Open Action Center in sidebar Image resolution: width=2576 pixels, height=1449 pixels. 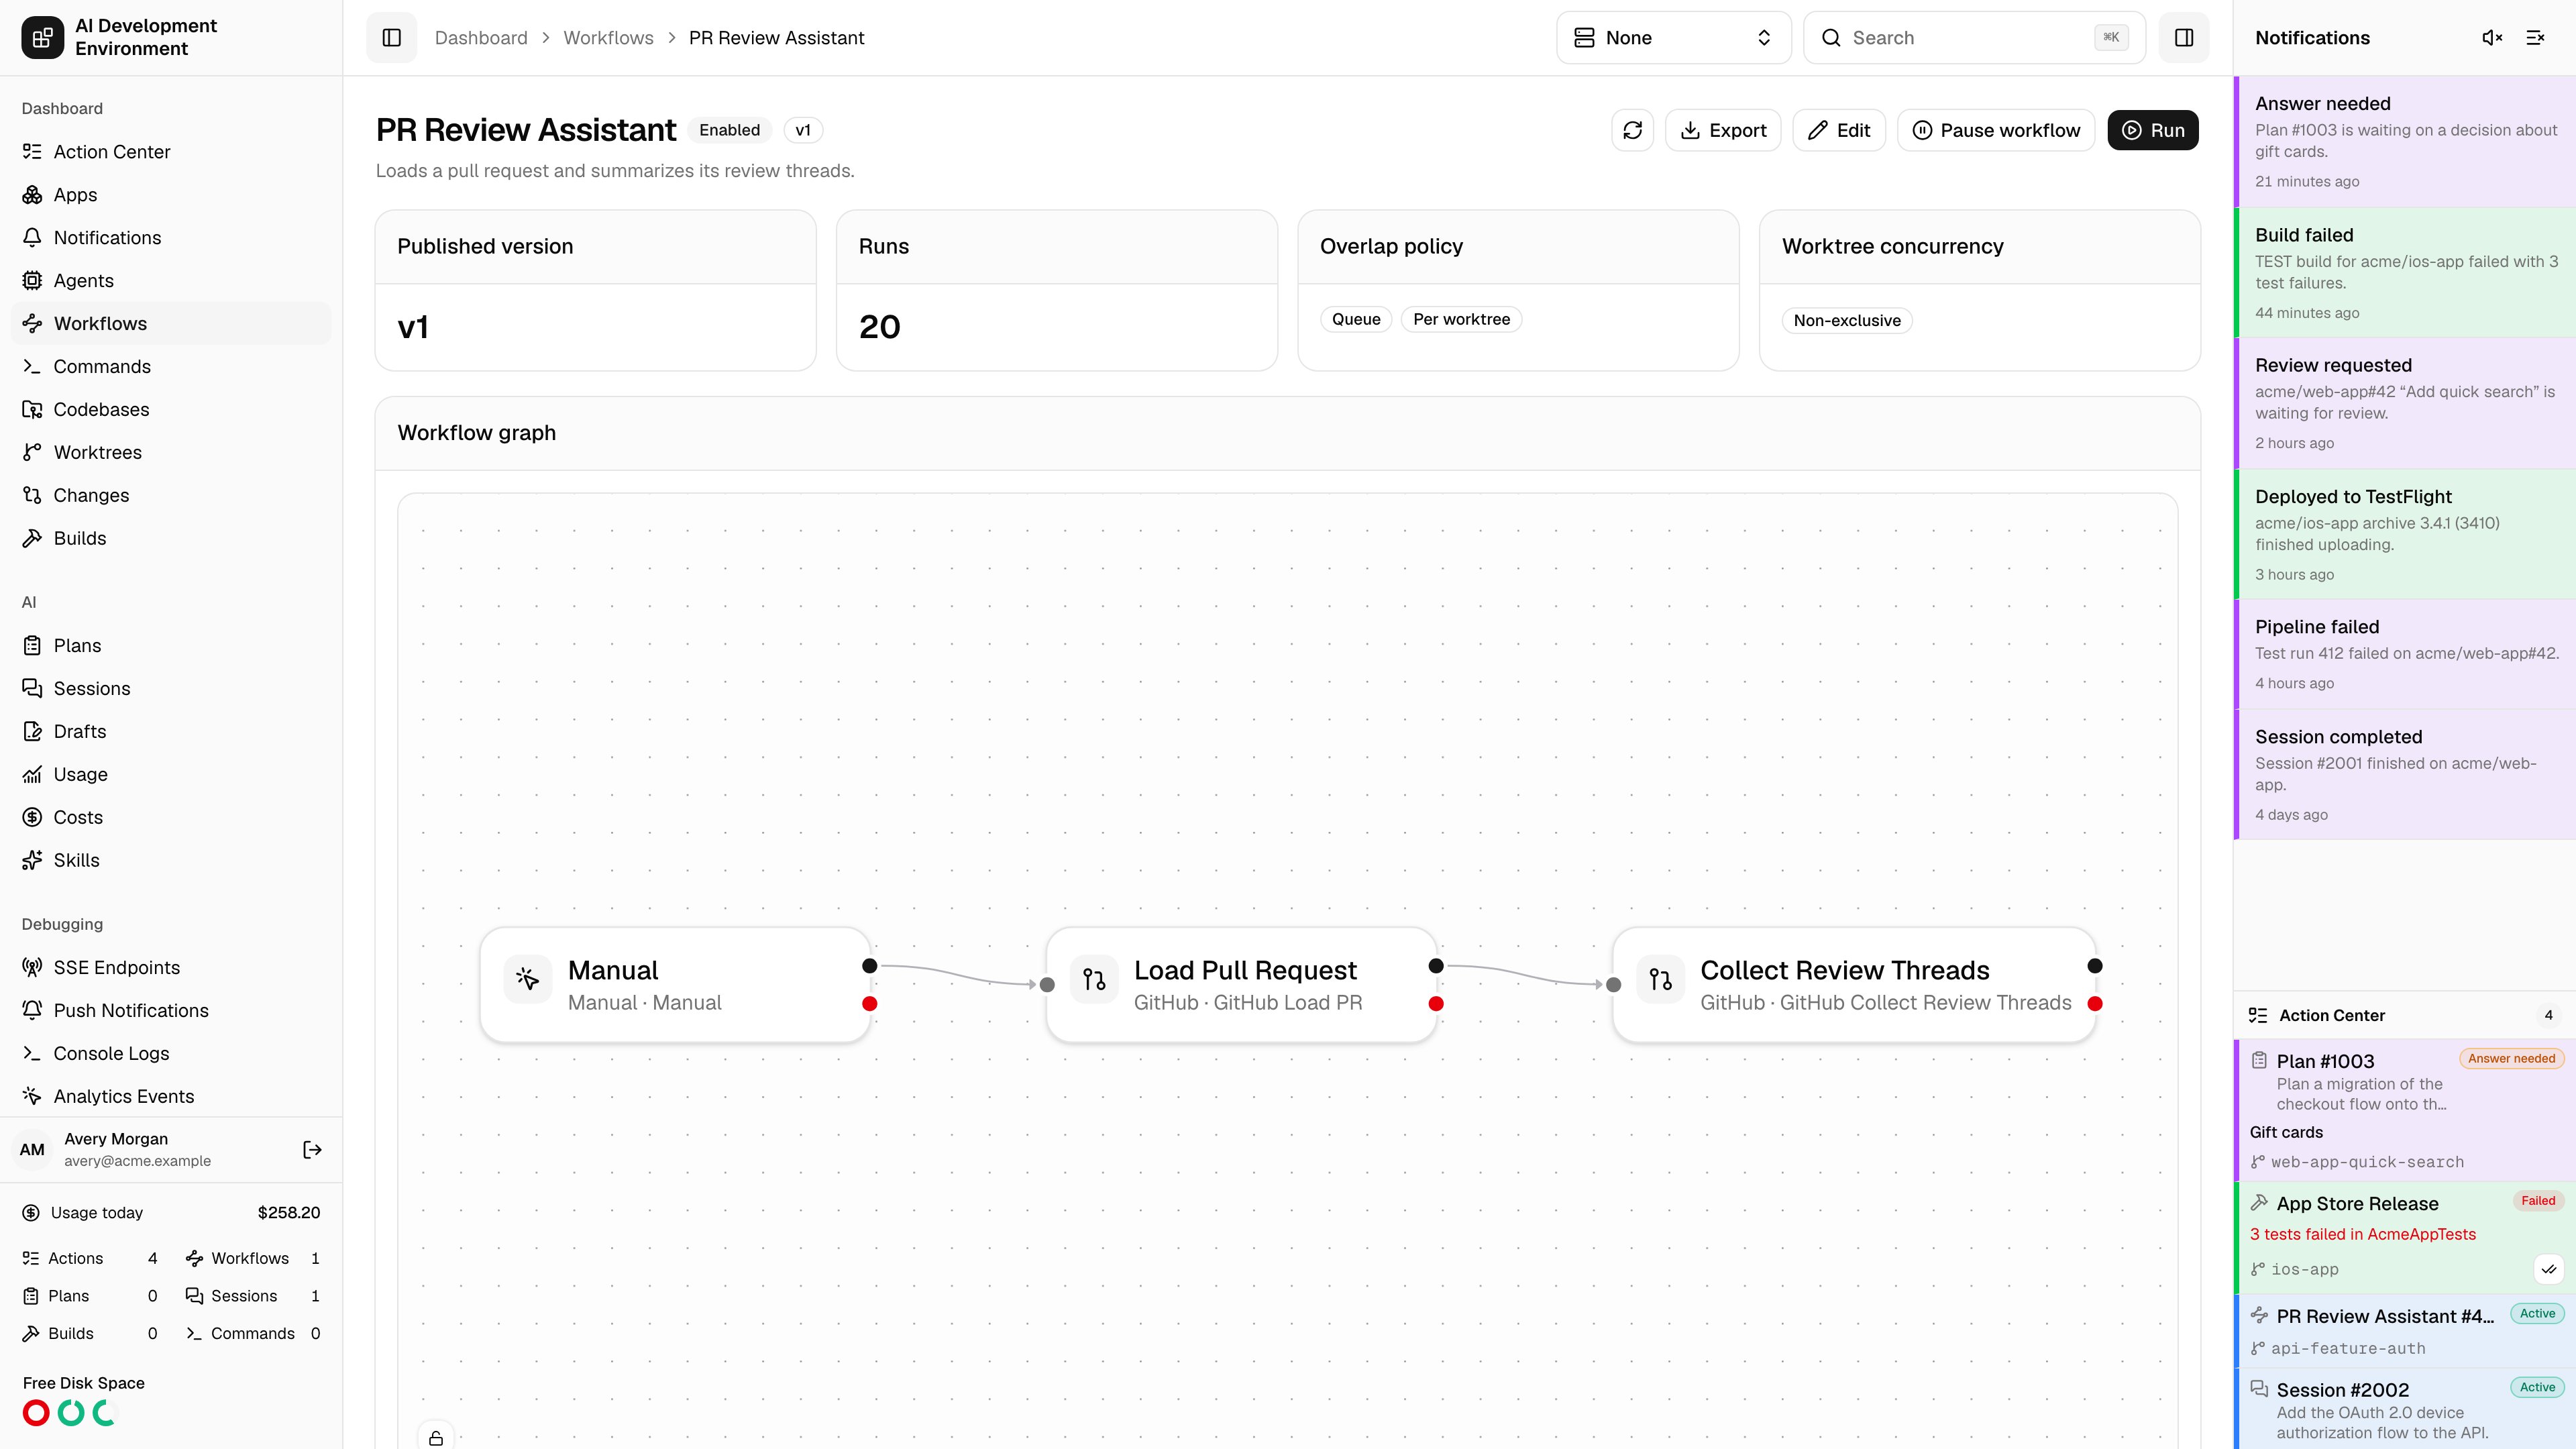(x=171, y=152)
